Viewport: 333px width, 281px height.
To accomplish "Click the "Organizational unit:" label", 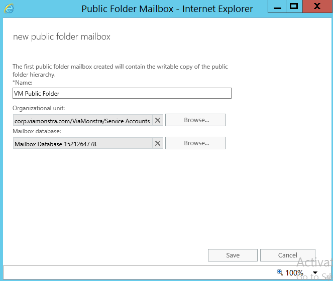I will point(39,108).
